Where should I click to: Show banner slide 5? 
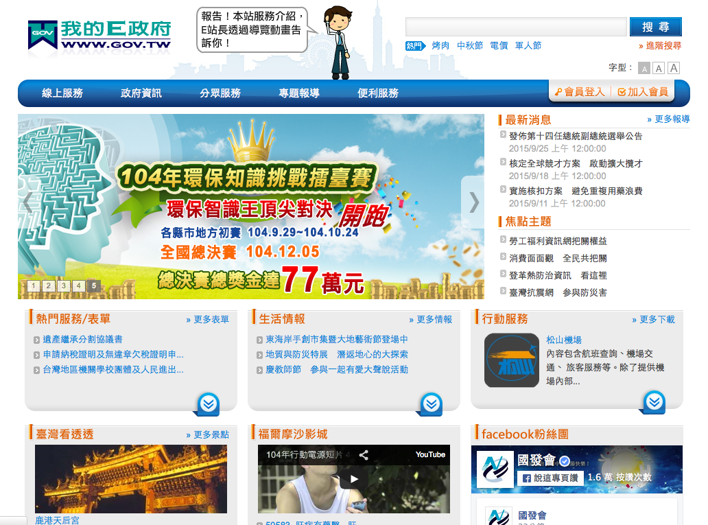[x=94, y=285]
